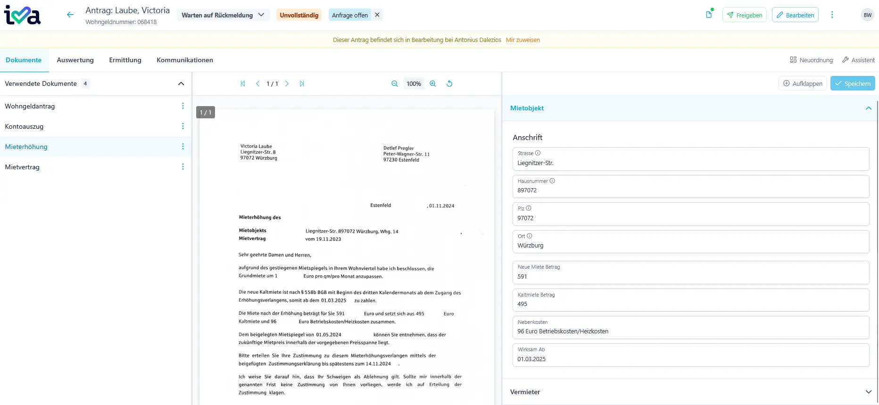Open the Warten auf Rückmeldung status dropdown

click(223, 15)
